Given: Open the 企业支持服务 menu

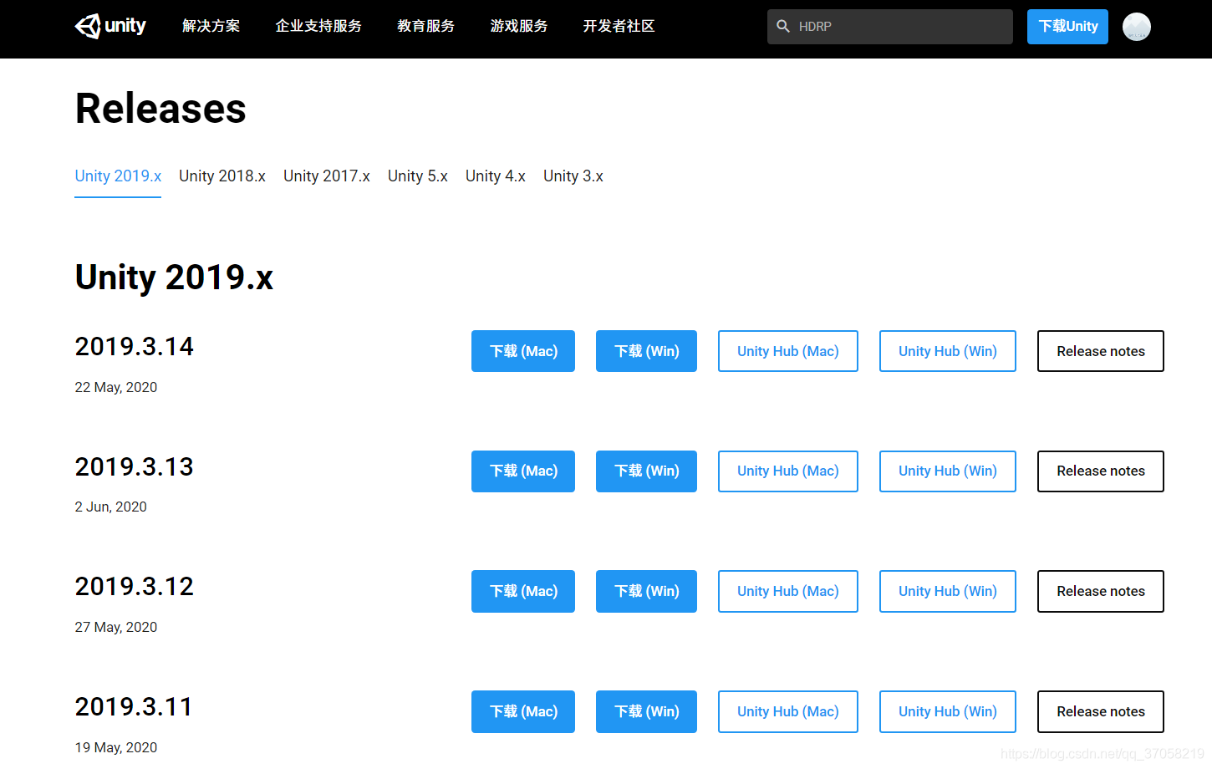Looking at the screenshot, I should click(x=318, y=26).
